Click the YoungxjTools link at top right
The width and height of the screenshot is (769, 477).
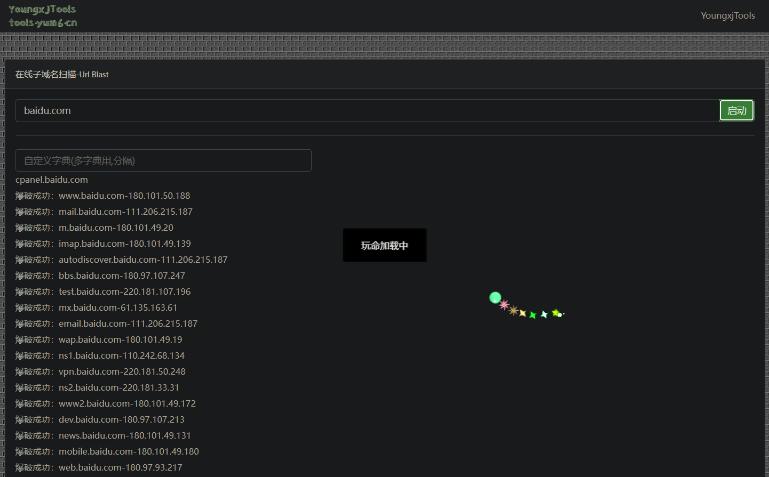click(x=728, y=15)
